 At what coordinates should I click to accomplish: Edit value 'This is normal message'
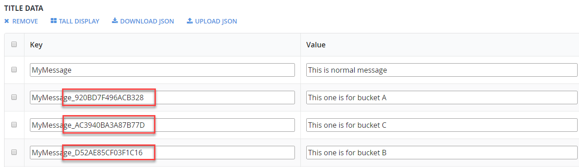pyautogui.click(x=442, y=70)
